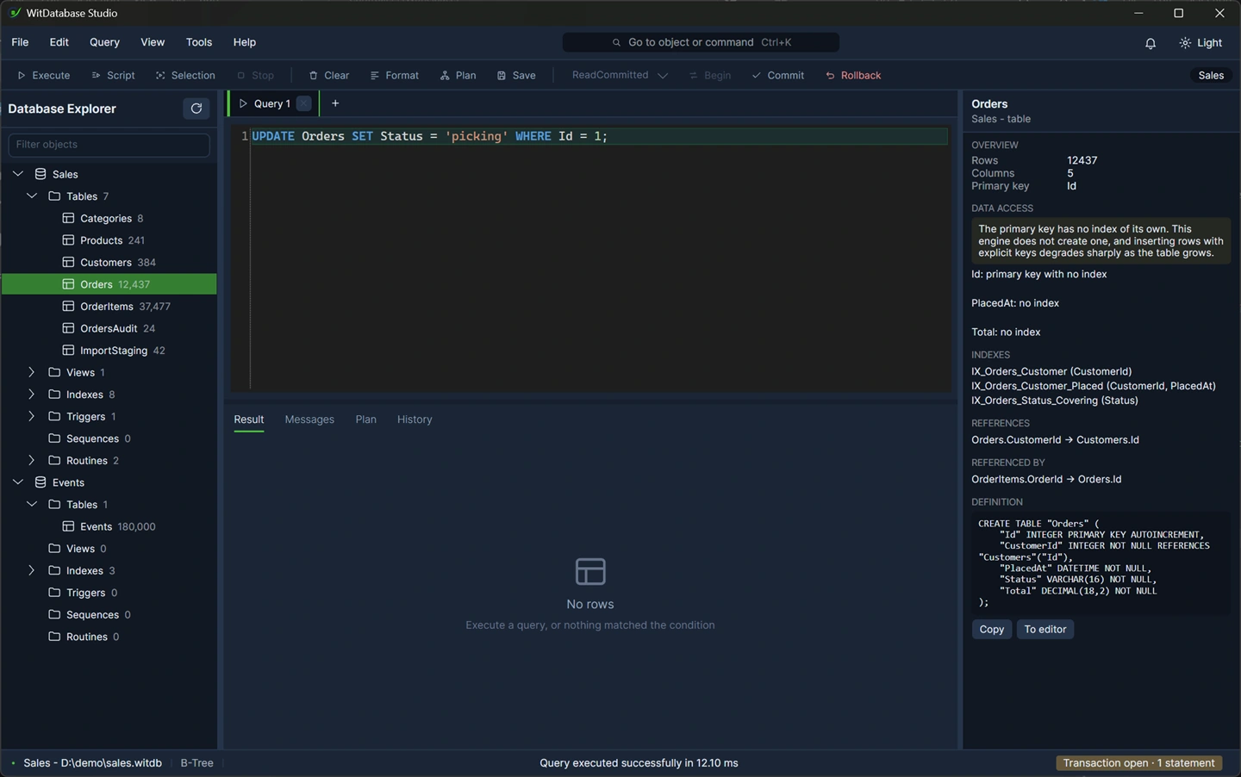The width and height of the screenshot is (1241, 777).
Task: Click the B-Tree status bar label
Action: point(197,763)
